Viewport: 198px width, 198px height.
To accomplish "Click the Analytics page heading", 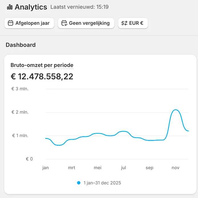I will (x=31, y=7).
